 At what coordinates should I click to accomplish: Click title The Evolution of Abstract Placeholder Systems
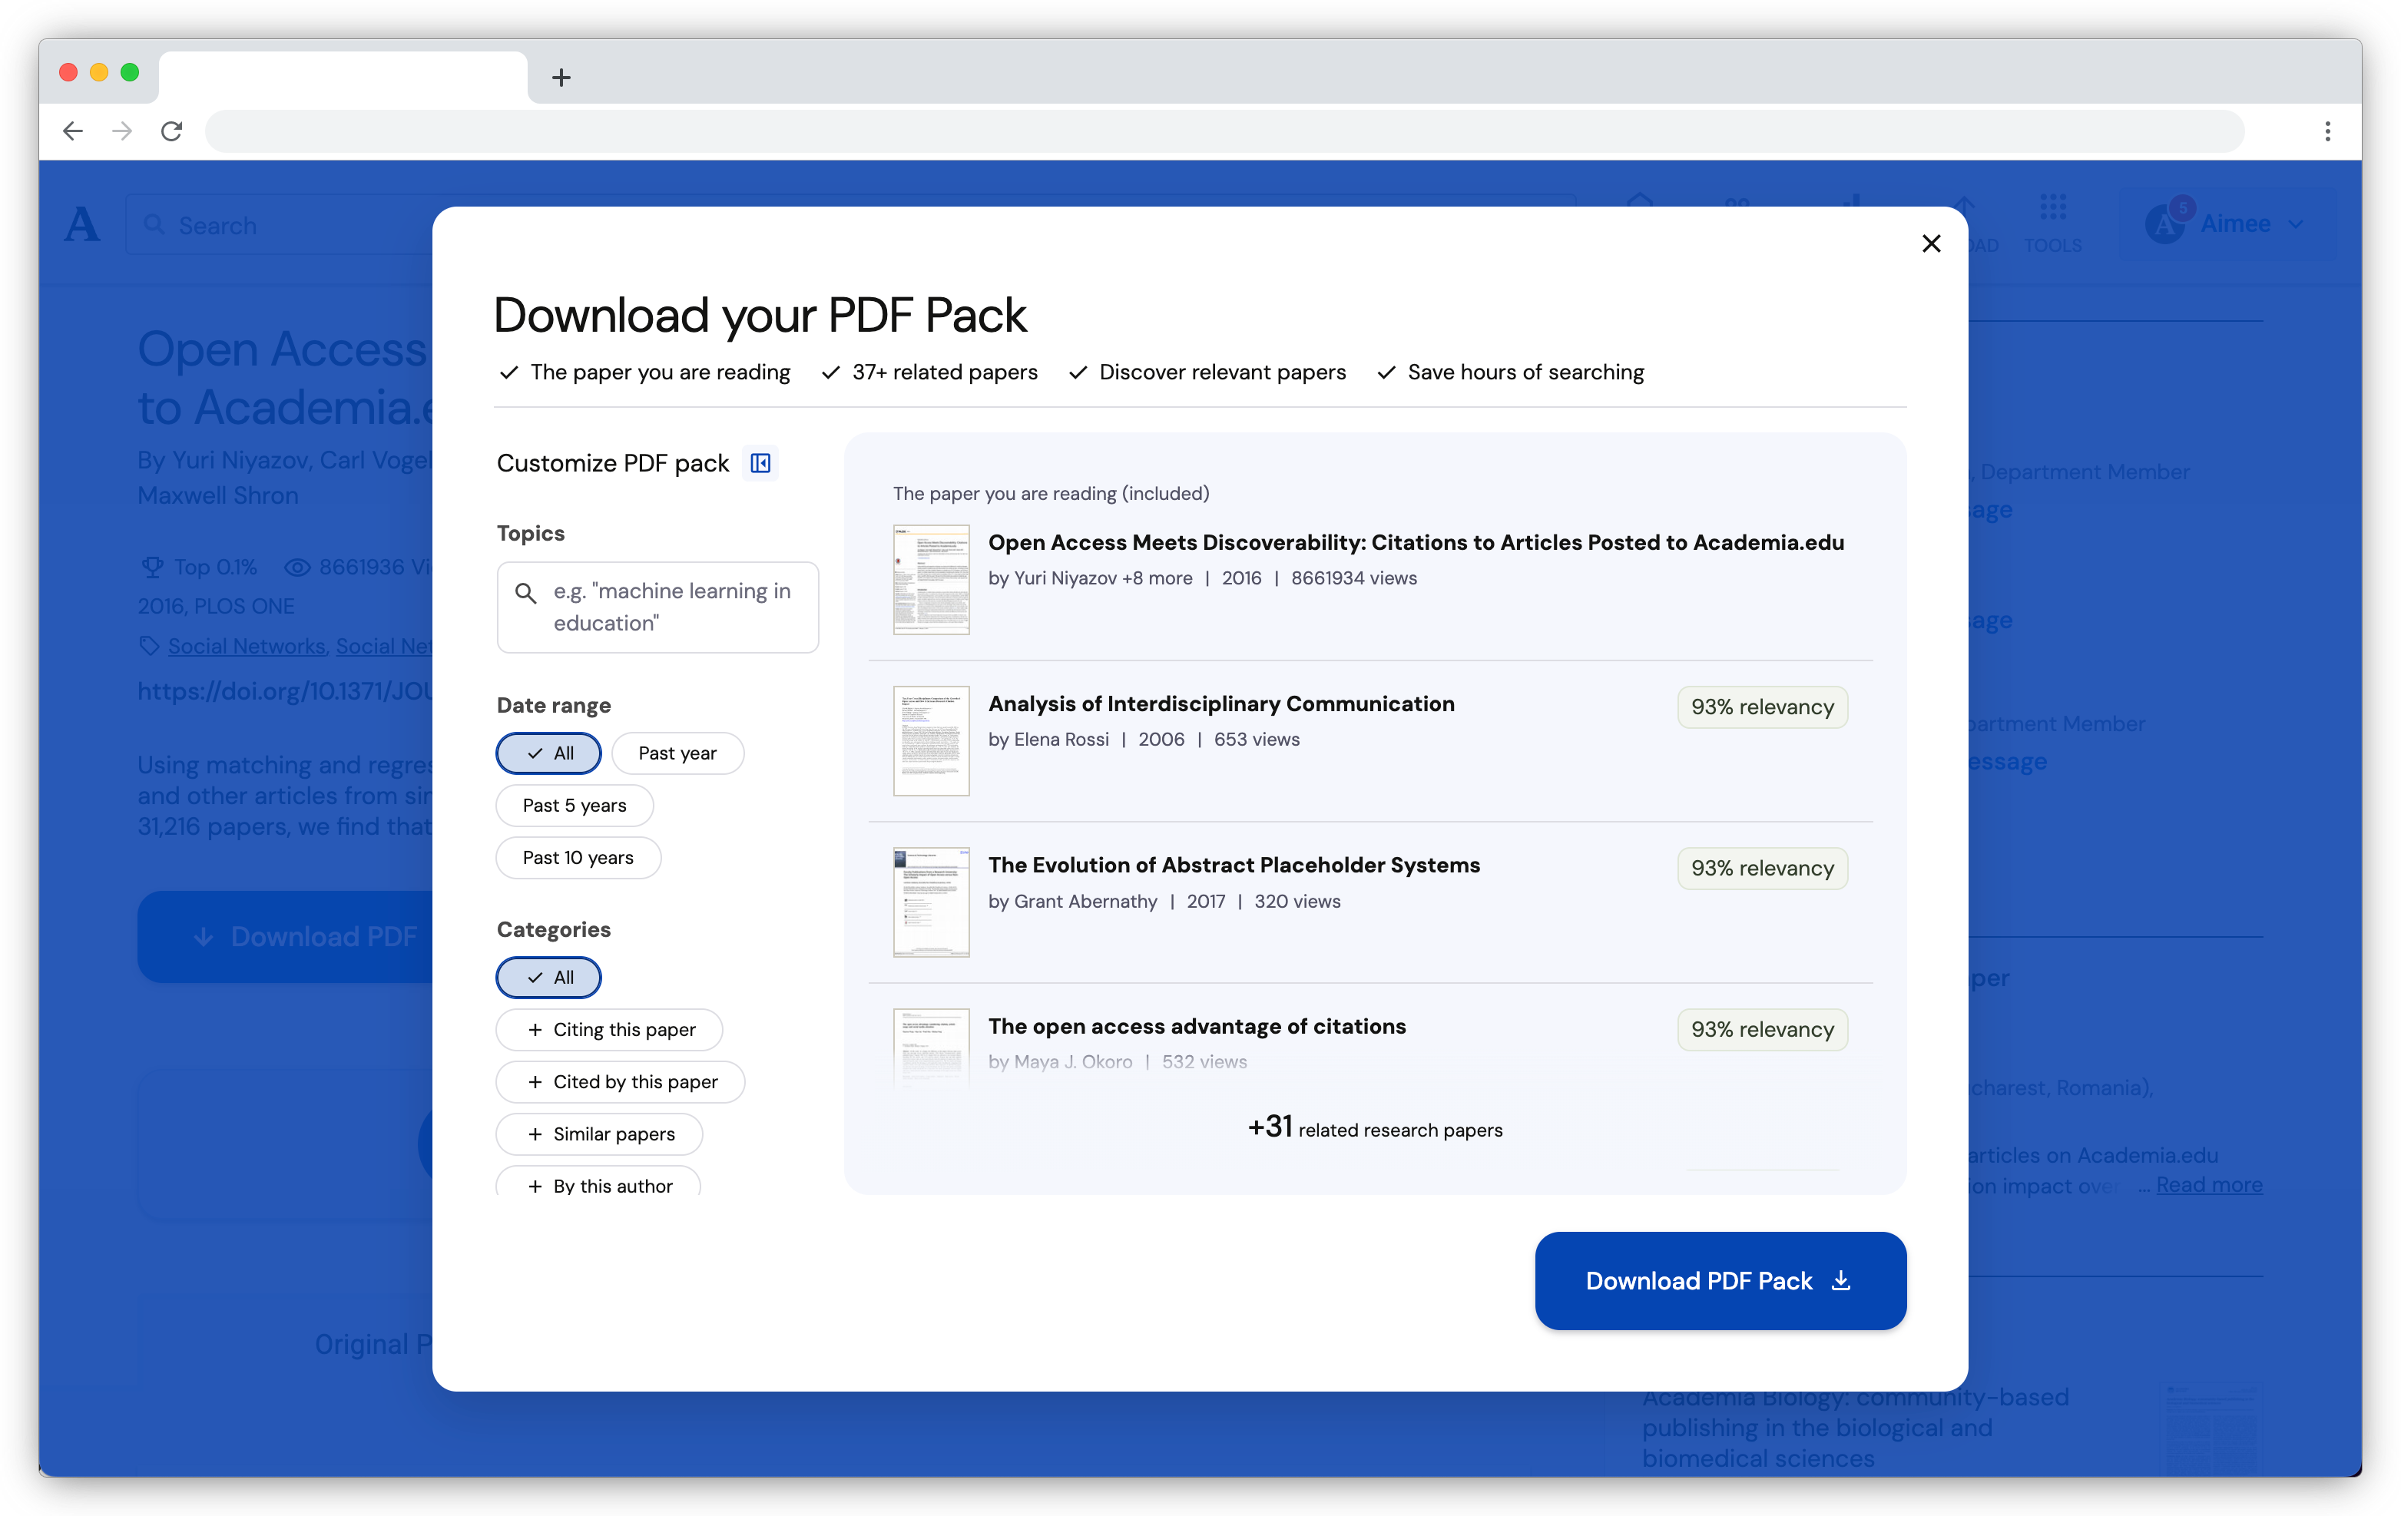click(1234, 864)
